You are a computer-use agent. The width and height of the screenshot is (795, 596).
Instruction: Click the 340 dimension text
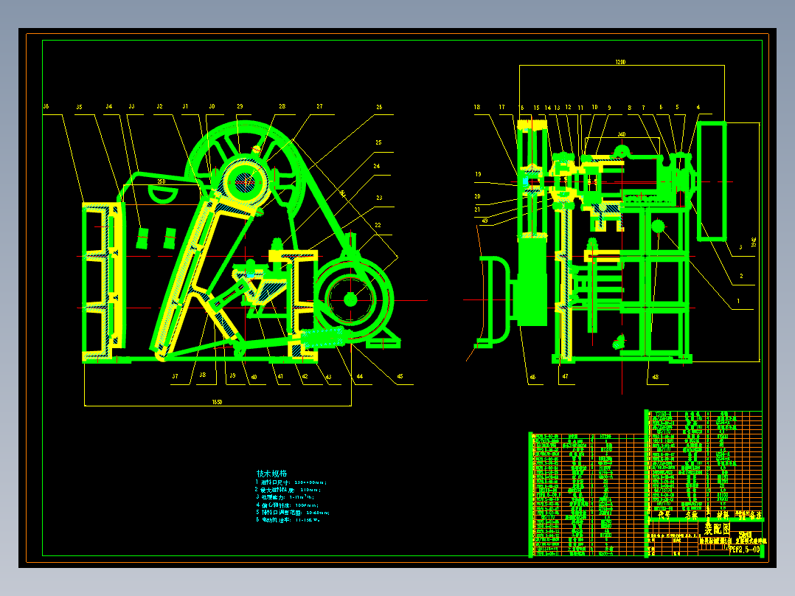[622, 134]
